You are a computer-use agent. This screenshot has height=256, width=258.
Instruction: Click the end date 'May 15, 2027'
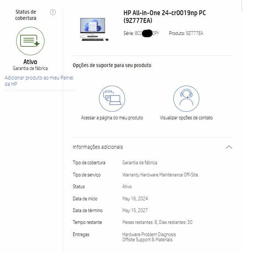click(x=135, y=210)
